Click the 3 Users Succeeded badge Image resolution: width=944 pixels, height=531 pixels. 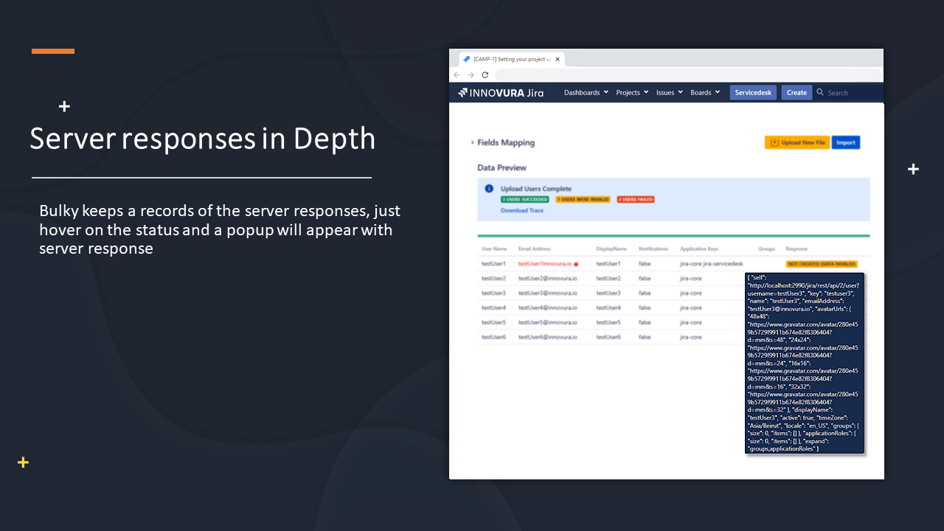[524, 199]
